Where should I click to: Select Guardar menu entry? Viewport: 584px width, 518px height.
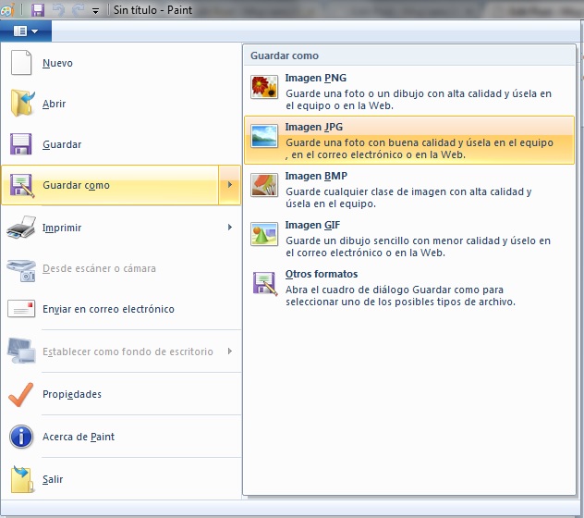[x=121, y=144]
